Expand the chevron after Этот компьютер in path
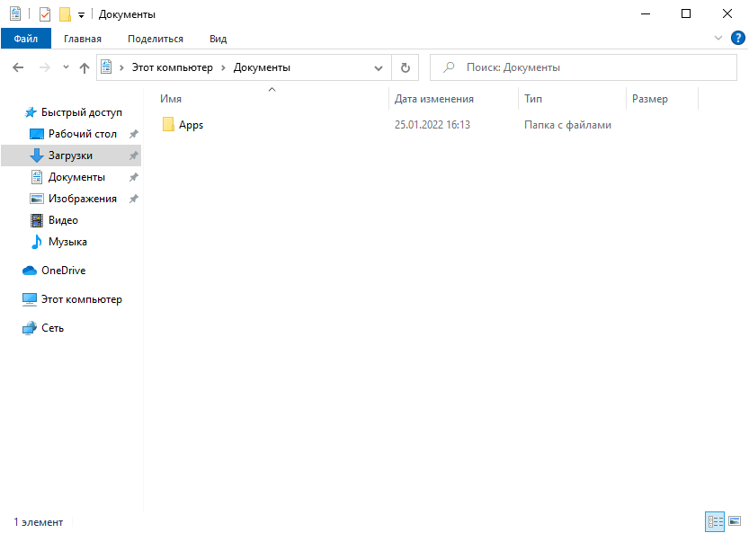749x533 pixels. coord(223,67)
